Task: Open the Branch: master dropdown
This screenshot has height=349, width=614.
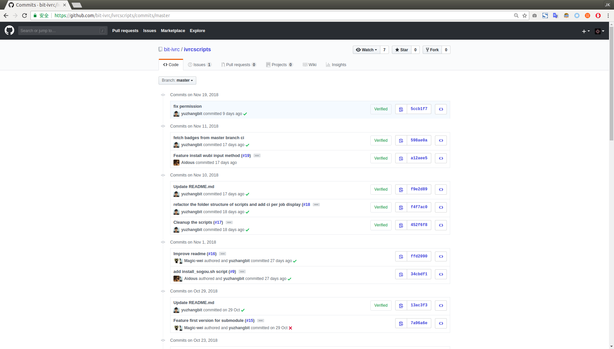Action: pos(177,80)
